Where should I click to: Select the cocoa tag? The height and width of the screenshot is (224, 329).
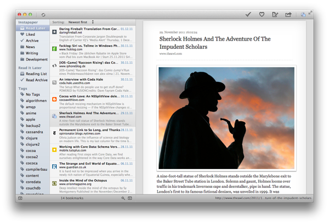[x=33, y=150]
